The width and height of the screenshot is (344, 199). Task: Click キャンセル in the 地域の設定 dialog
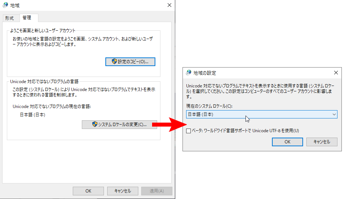pyautogui.click(x=322, y=142)
